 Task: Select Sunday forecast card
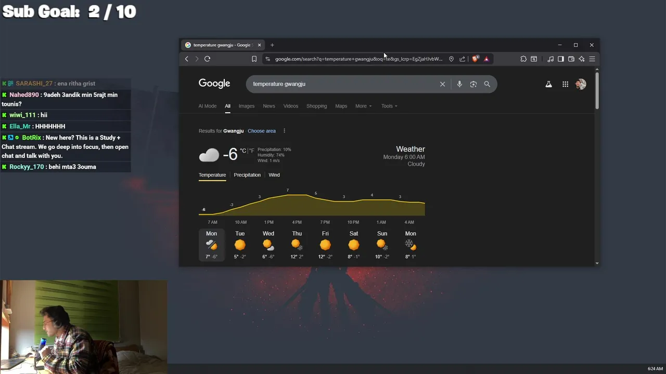pos(382,245)
